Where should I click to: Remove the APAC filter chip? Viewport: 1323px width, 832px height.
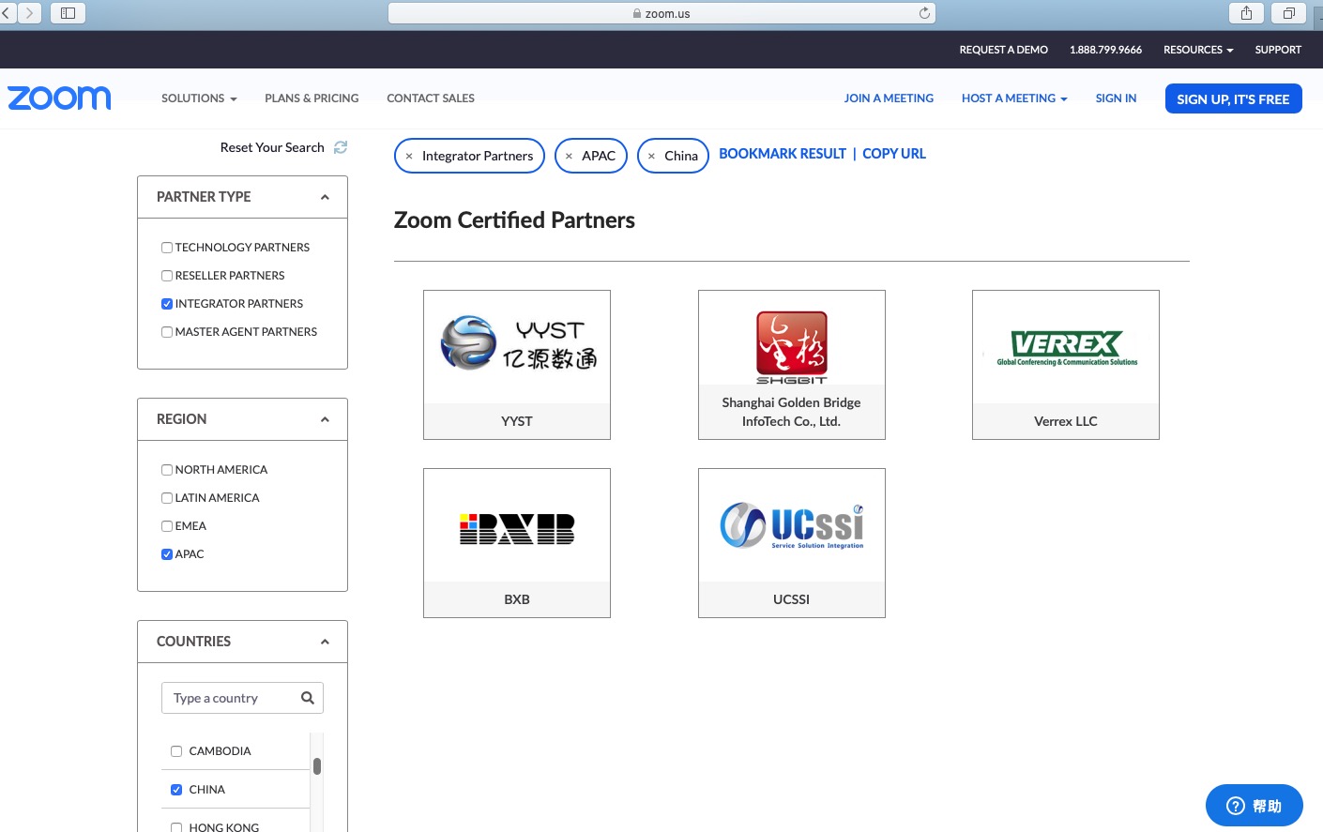570,155
